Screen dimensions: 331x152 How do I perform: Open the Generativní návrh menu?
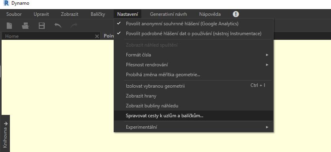click(x=168, y=14)
